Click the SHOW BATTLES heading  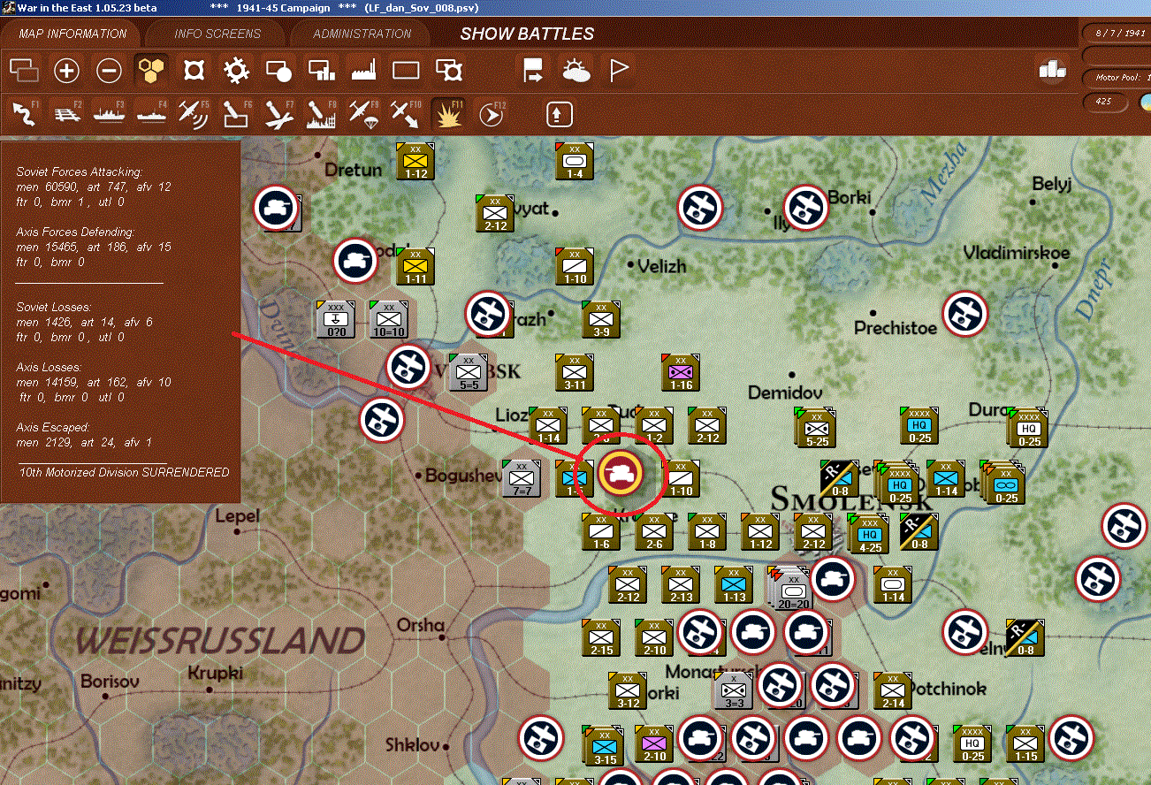(527, 34)
